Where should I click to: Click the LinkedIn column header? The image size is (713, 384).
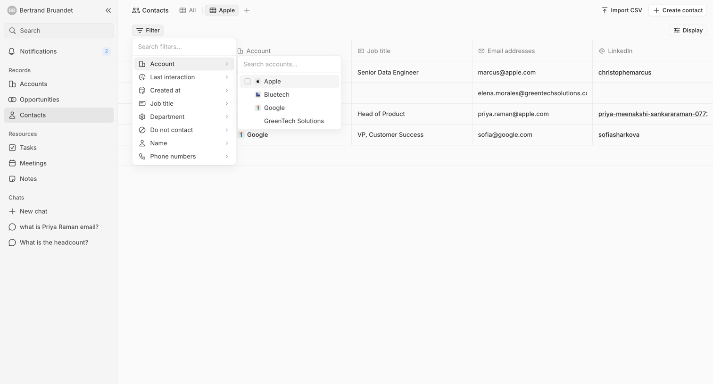653,51
